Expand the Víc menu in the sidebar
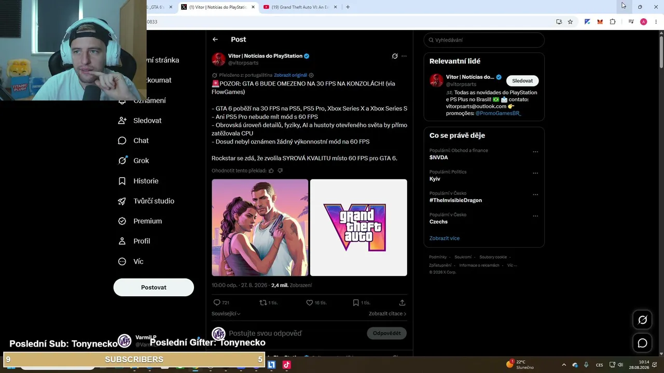 [x=131, y=262]
